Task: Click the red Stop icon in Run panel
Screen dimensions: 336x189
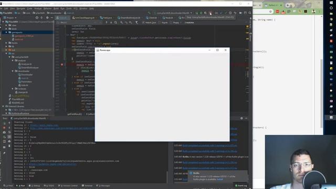Action: 4,128
